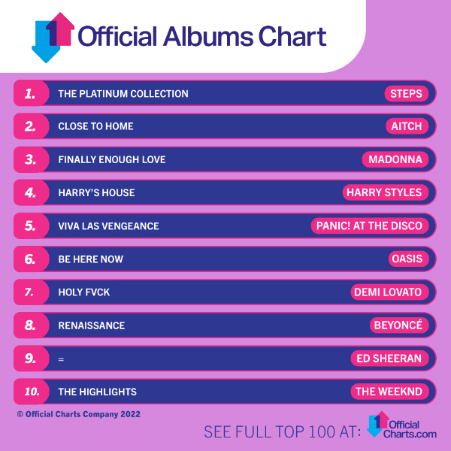This screenshot has width=451, height=451.
Task: Click the number 7 rank badge
Action: click(x=31, y=292)
